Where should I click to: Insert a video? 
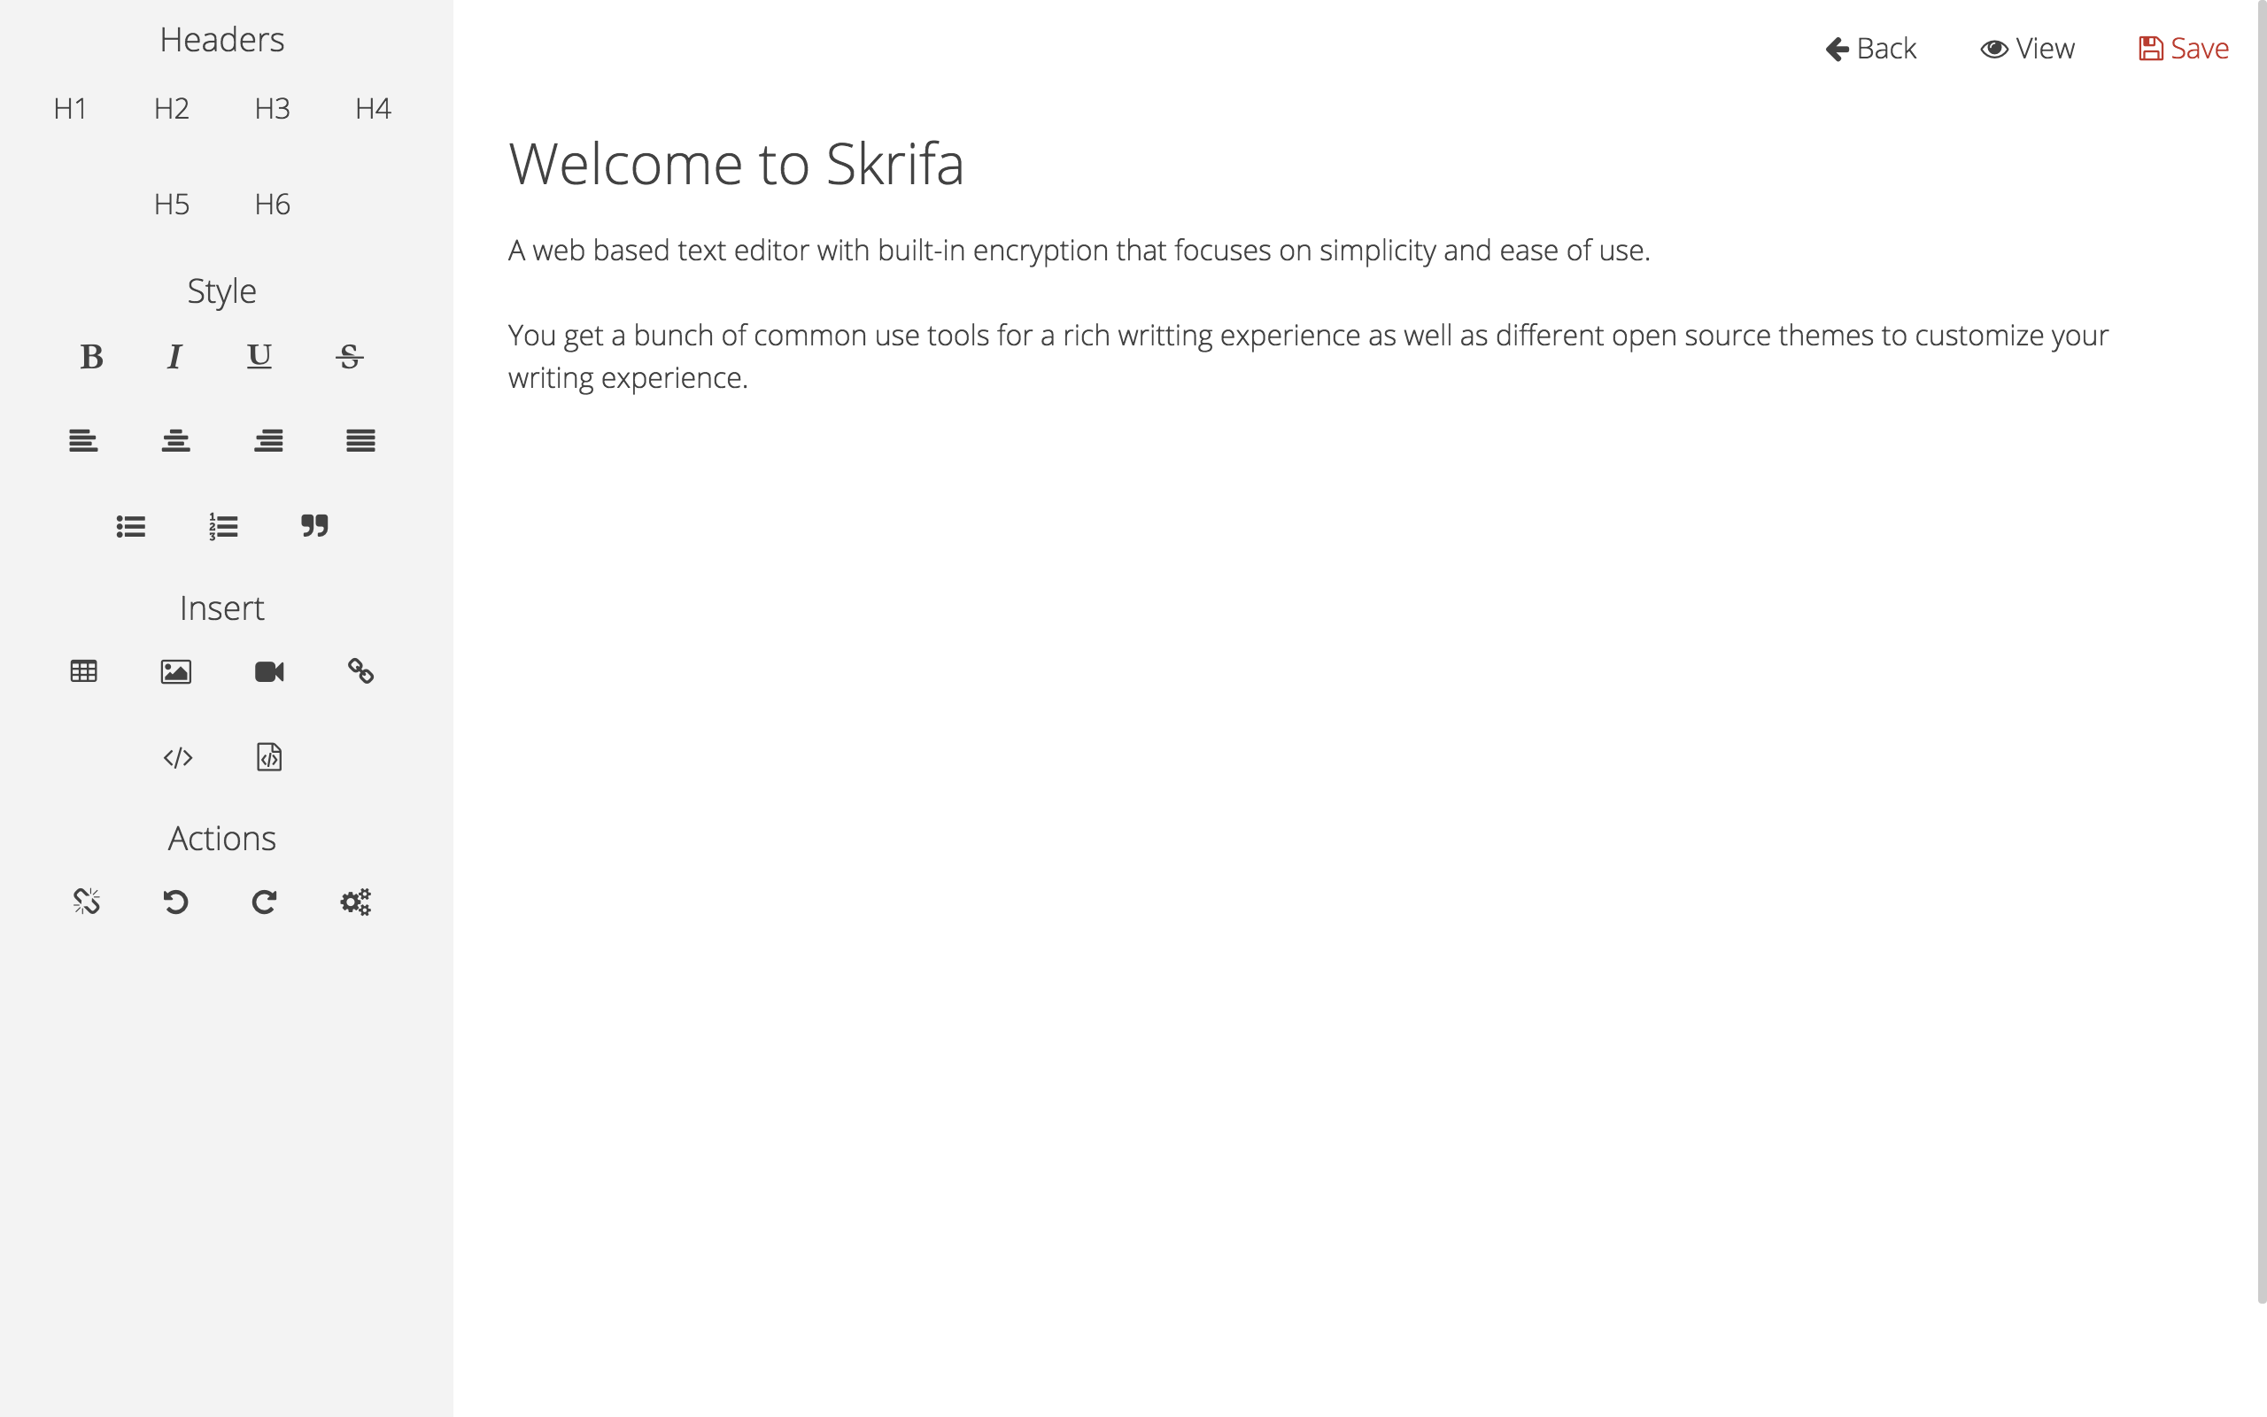tap(269, 671)
